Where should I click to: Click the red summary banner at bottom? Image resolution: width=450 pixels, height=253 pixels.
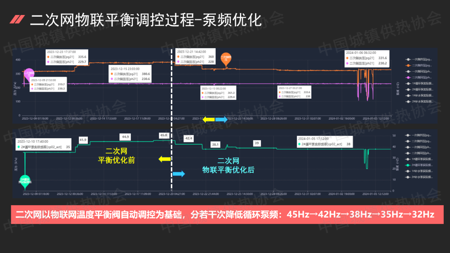pos(225,215)
